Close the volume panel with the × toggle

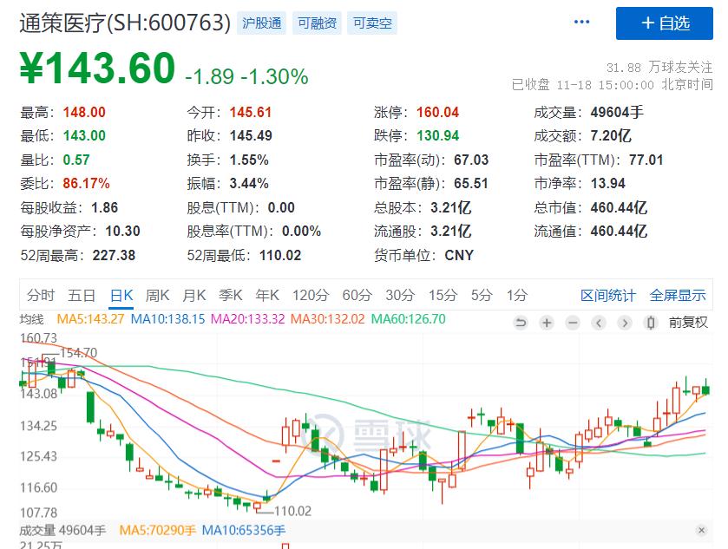(702, 528)
